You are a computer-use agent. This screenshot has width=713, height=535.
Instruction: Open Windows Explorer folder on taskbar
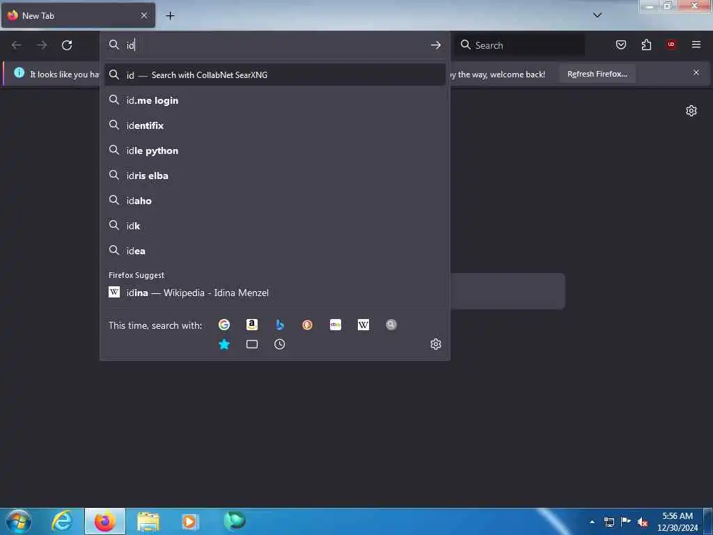[148, 521]
